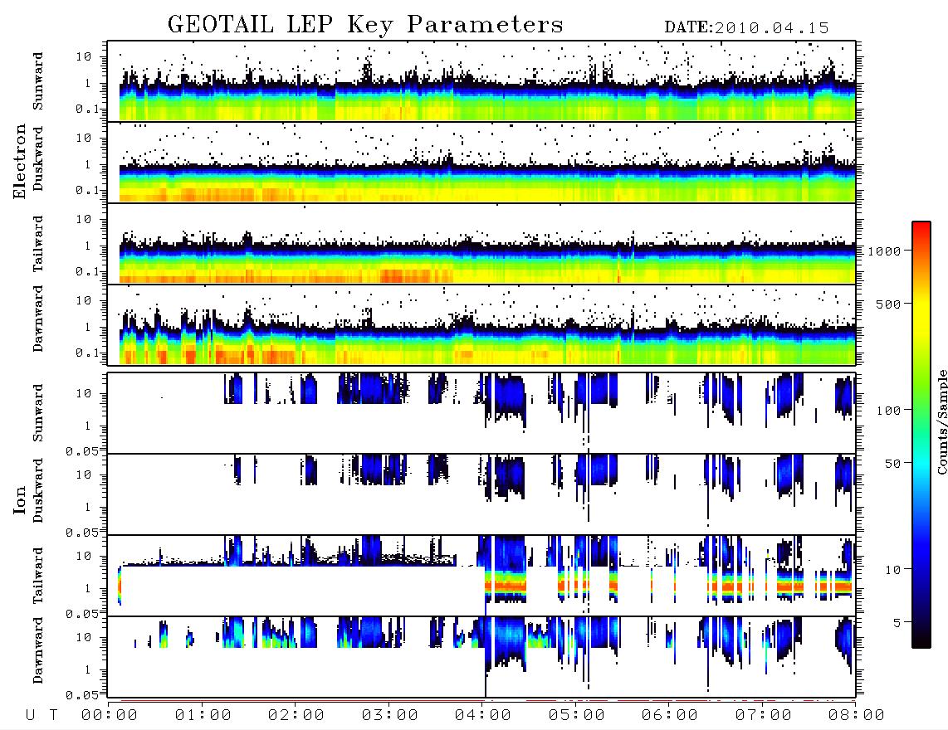This screenshot has width=948, height=730.
Task: Click the '06:00' time tick label
Action: coord(670,716)
